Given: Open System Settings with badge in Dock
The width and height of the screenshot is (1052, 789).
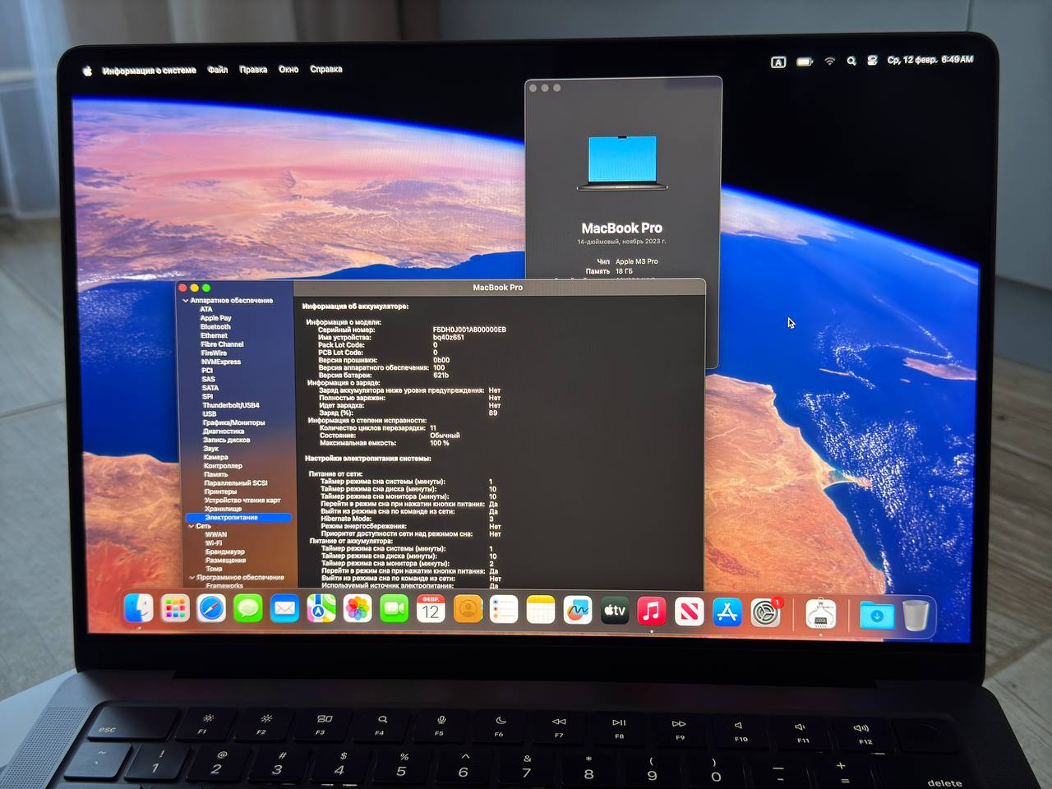Looking at the screenshot, I should 765,613.
